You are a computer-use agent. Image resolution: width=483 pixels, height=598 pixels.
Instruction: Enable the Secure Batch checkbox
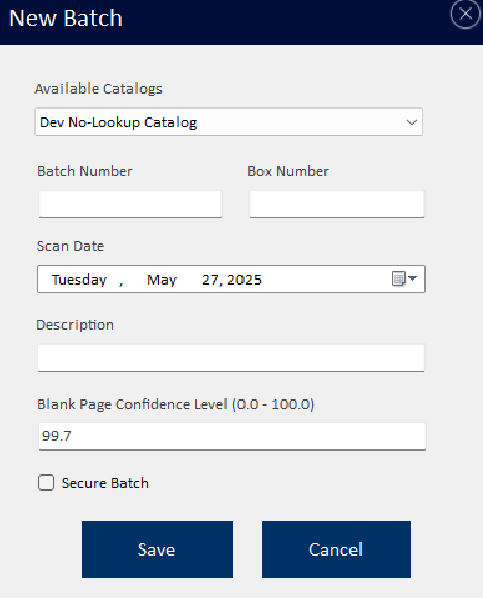[x=46, y=483]
